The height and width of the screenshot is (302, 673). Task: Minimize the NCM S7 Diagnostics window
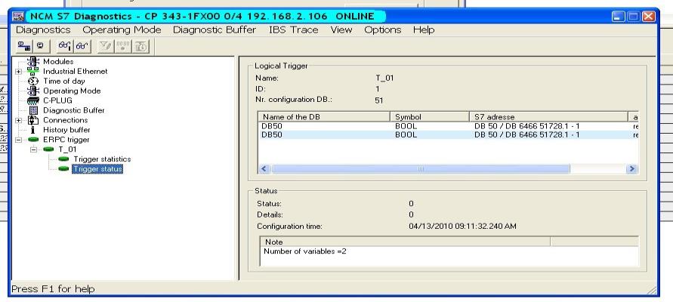point(619,17)
